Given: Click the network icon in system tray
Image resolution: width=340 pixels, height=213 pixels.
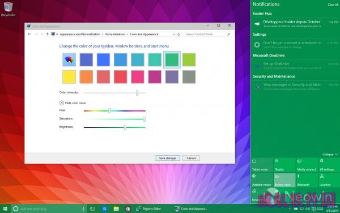Looking at the screenshot, I should coord(301,209).
